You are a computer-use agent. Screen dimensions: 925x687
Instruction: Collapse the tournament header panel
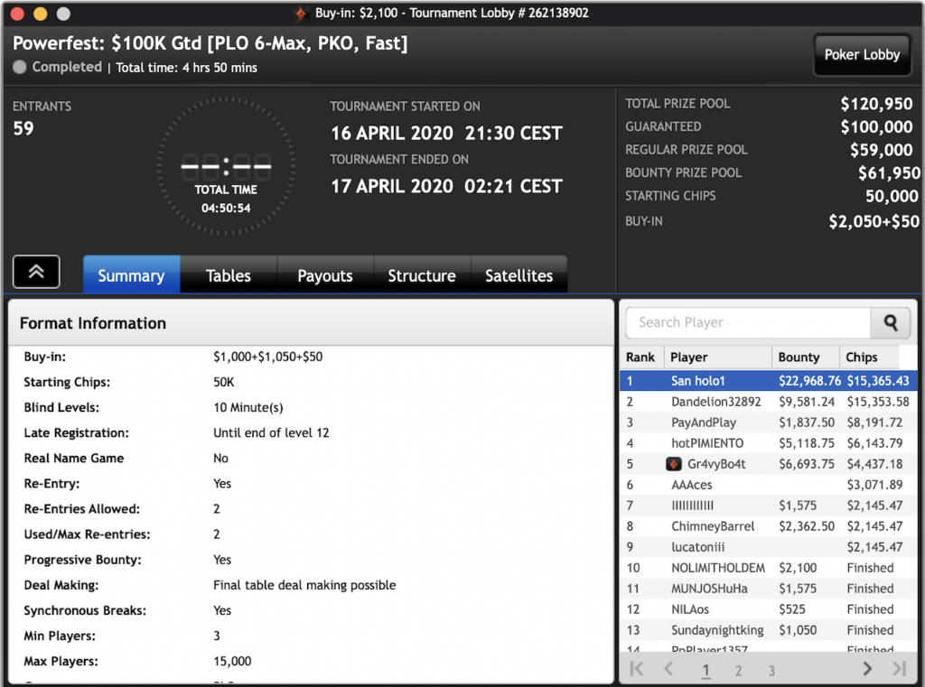(x=36, y=272)
